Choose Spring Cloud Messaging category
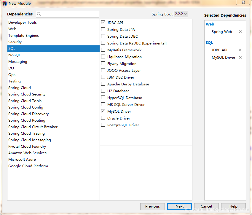Image resolution: width=252 pixels, height=215 pixels. (53, 140)
